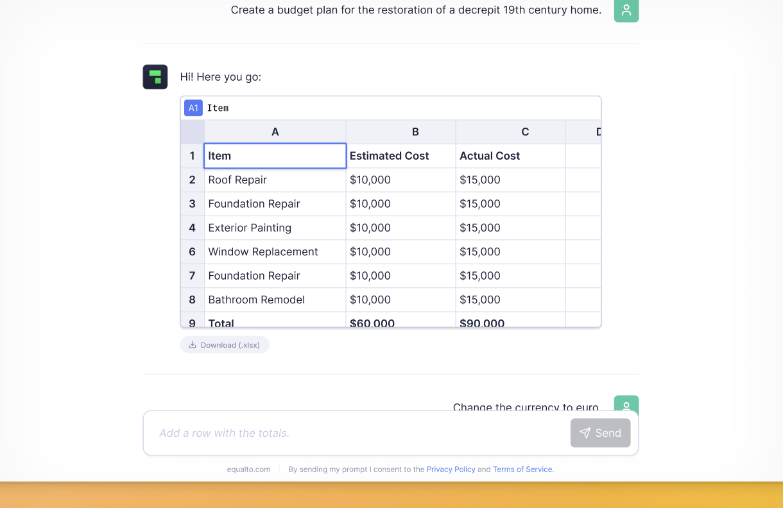Select Window Replacement's $10,000 estimated cost

(x=401, y=252)
